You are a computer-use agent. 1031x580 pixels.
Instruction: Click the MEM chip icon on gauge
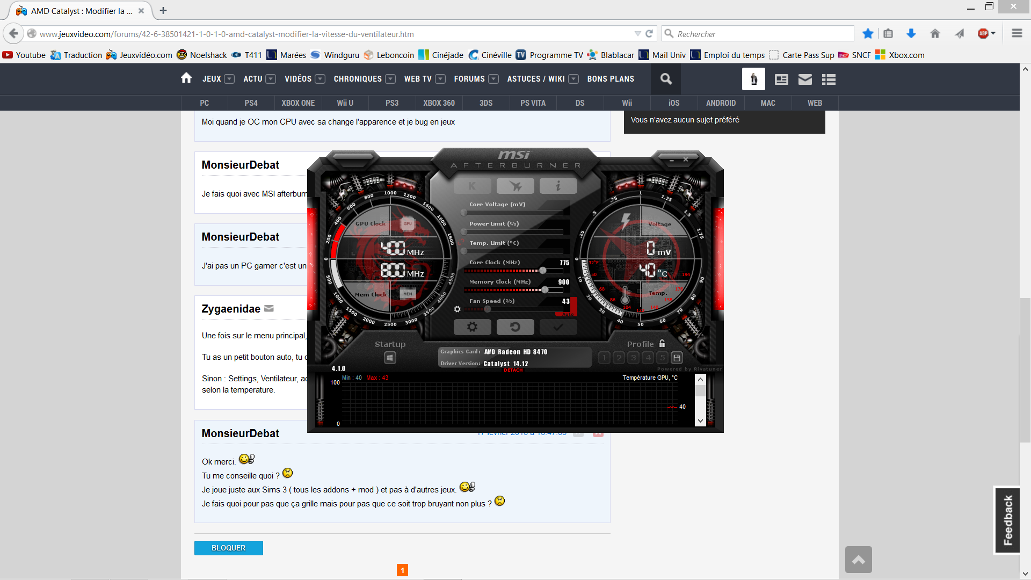click(408, 294)
